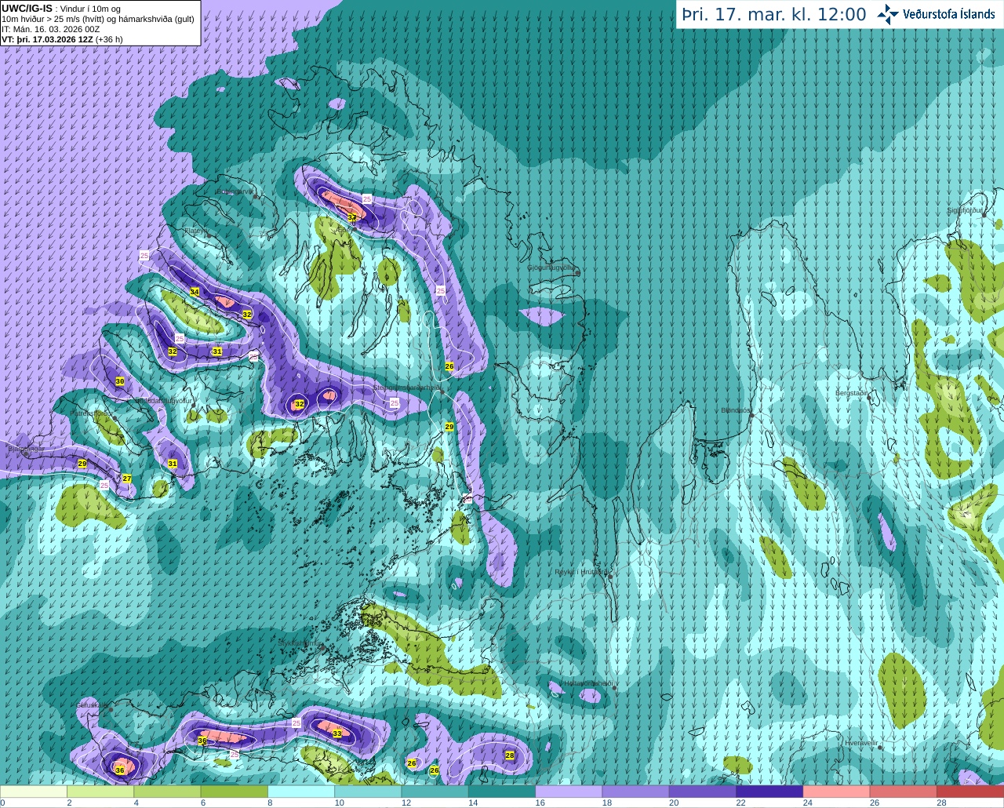Click the UWC/IG-IS model title
1004x808 pixels.
27,9
